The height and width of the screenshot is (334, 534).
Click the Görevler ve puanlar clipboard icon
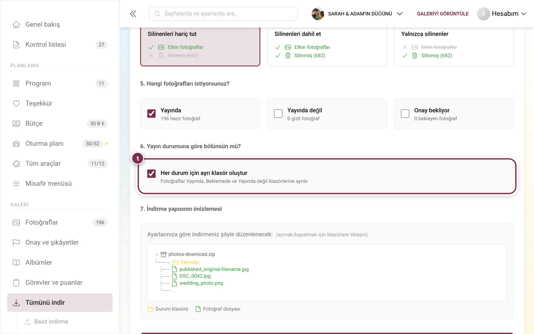(16, 283)
